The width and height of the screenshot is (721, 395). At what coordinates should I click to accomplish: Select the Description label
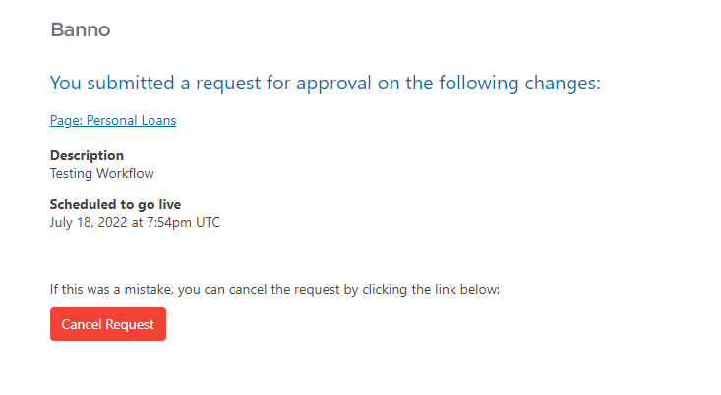pyautogui.click(x=87, y=155)
